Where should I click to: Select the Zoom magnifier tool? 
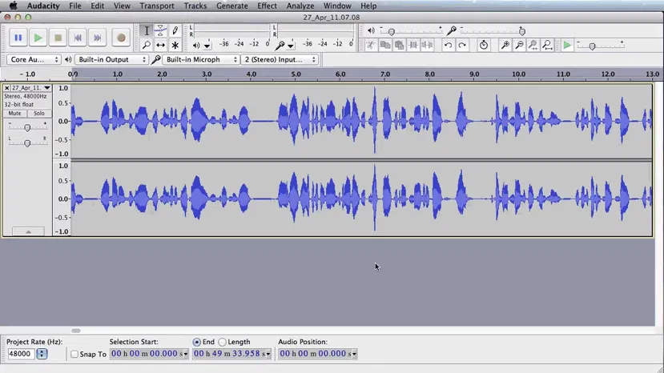coord(147,45)
